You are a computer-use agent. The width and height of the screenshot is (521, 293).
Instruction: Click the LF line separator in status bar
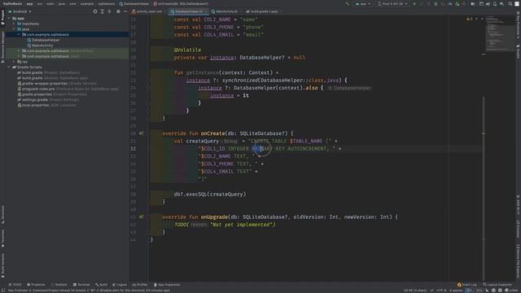point(431,291)
